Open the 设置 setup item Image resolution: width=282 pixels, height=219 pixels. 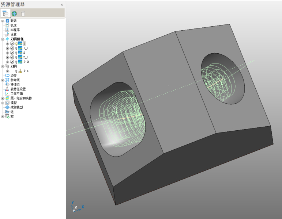click(x=13, y=34)
